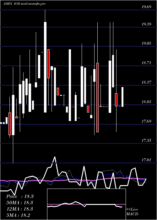
Task: Click the 18.03 price axis label
Action: tap(146, 102)
